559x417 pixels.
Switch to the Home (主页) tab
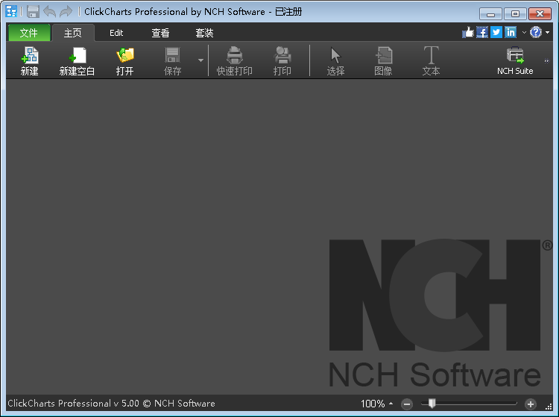(73, 33)
